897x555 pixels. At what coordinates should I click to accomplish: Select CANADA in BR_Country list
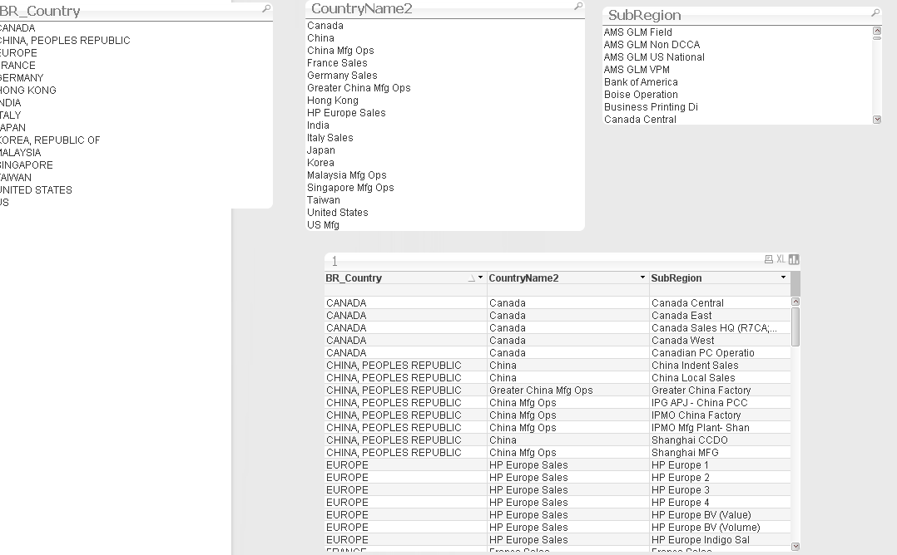point(17,28)
